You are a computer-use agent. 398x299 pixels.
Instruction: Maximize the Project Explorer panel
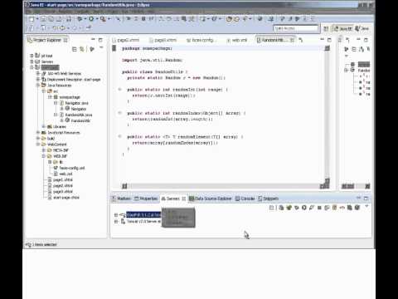pos(100,40)
